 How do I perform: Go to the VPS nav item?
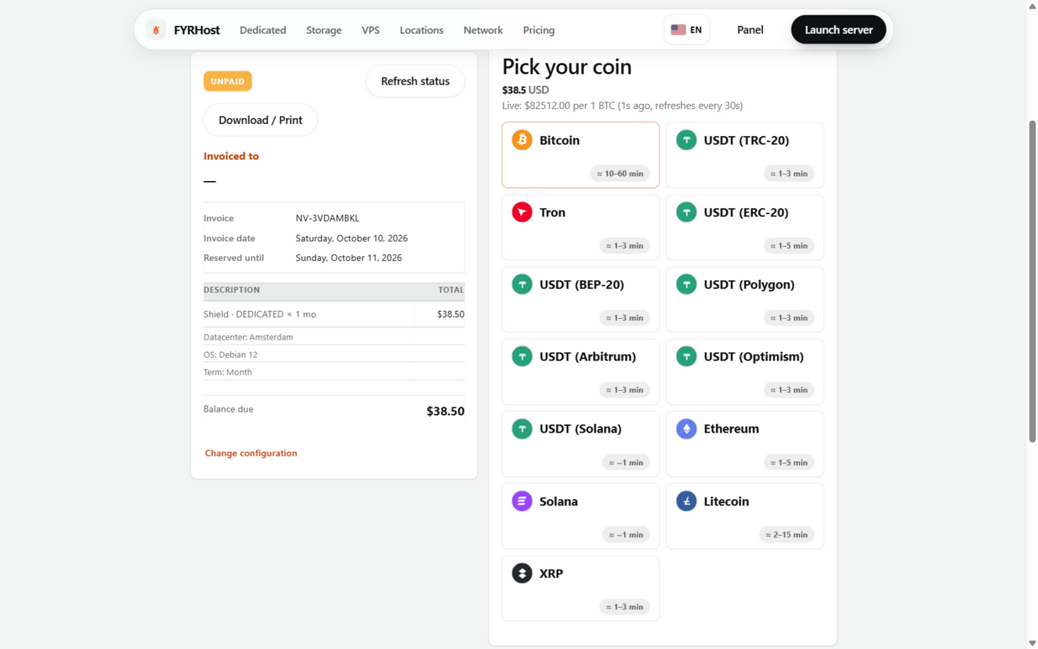(x=371, y=30)
